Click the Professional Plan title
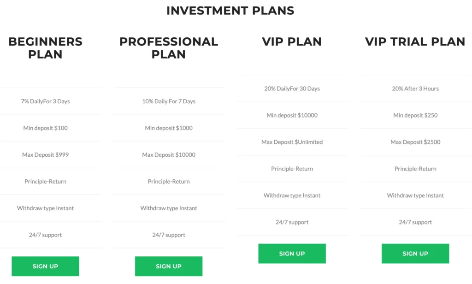 (x=168, y=47)
